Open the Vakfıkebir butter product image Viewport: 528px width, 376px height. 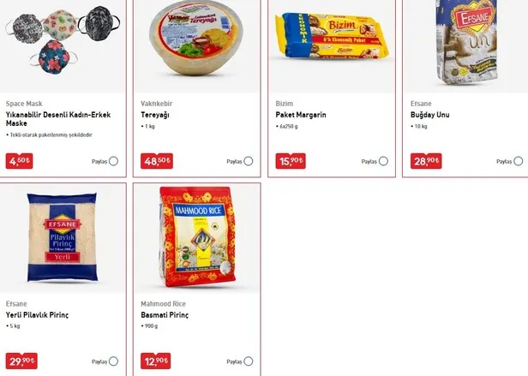(196, 38)
